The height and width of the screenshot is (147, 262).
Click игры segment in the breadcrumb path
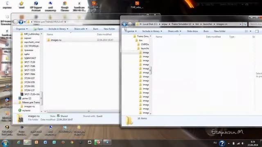[x=165, y=24]
